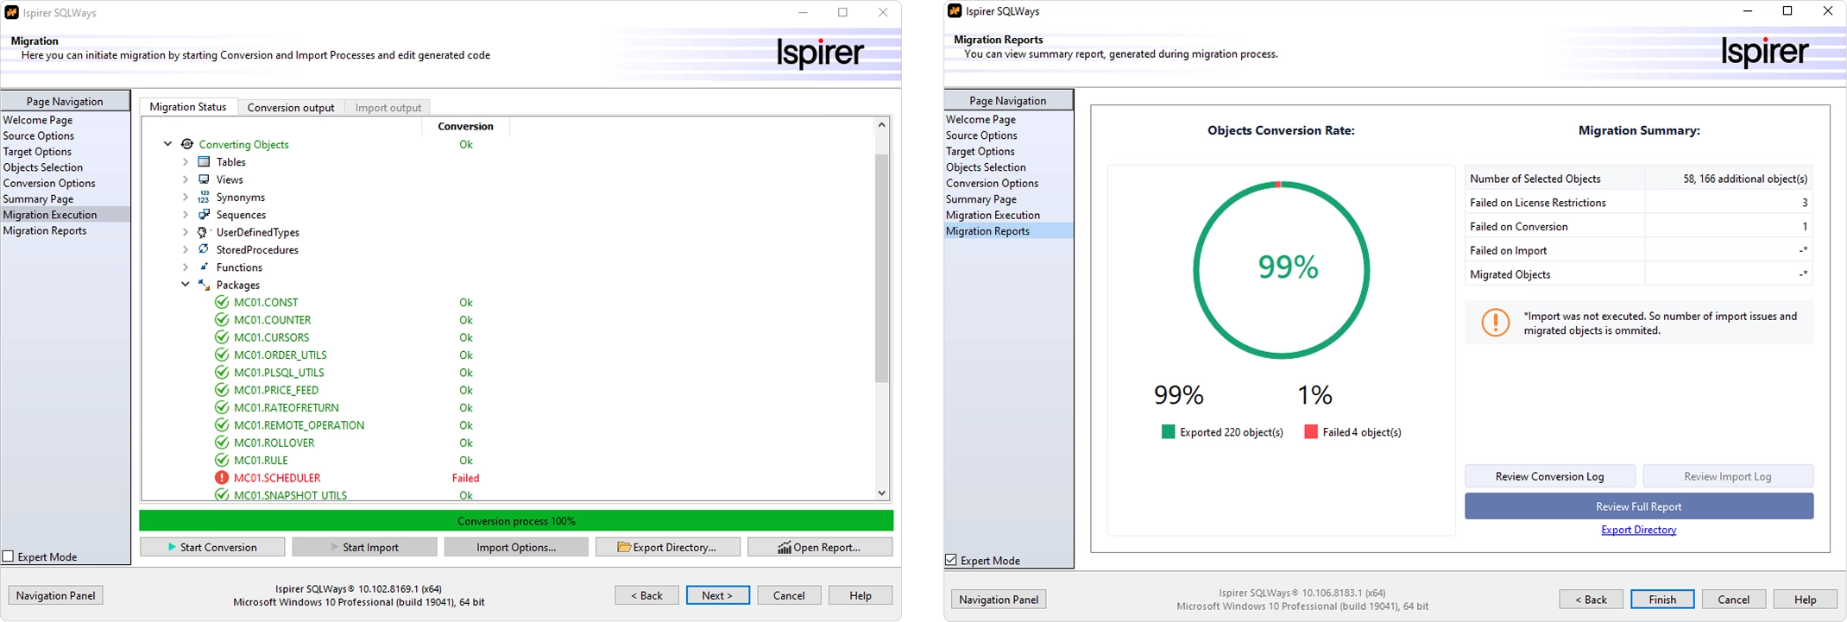Screen dimensions: 1847x622
Task: Click green check icon beside MC01.CONST
Action: (x=222, y=302)
